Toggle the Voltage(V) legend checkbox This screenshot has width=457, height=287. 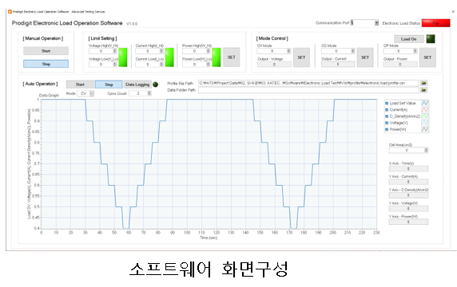pos(387,123)
